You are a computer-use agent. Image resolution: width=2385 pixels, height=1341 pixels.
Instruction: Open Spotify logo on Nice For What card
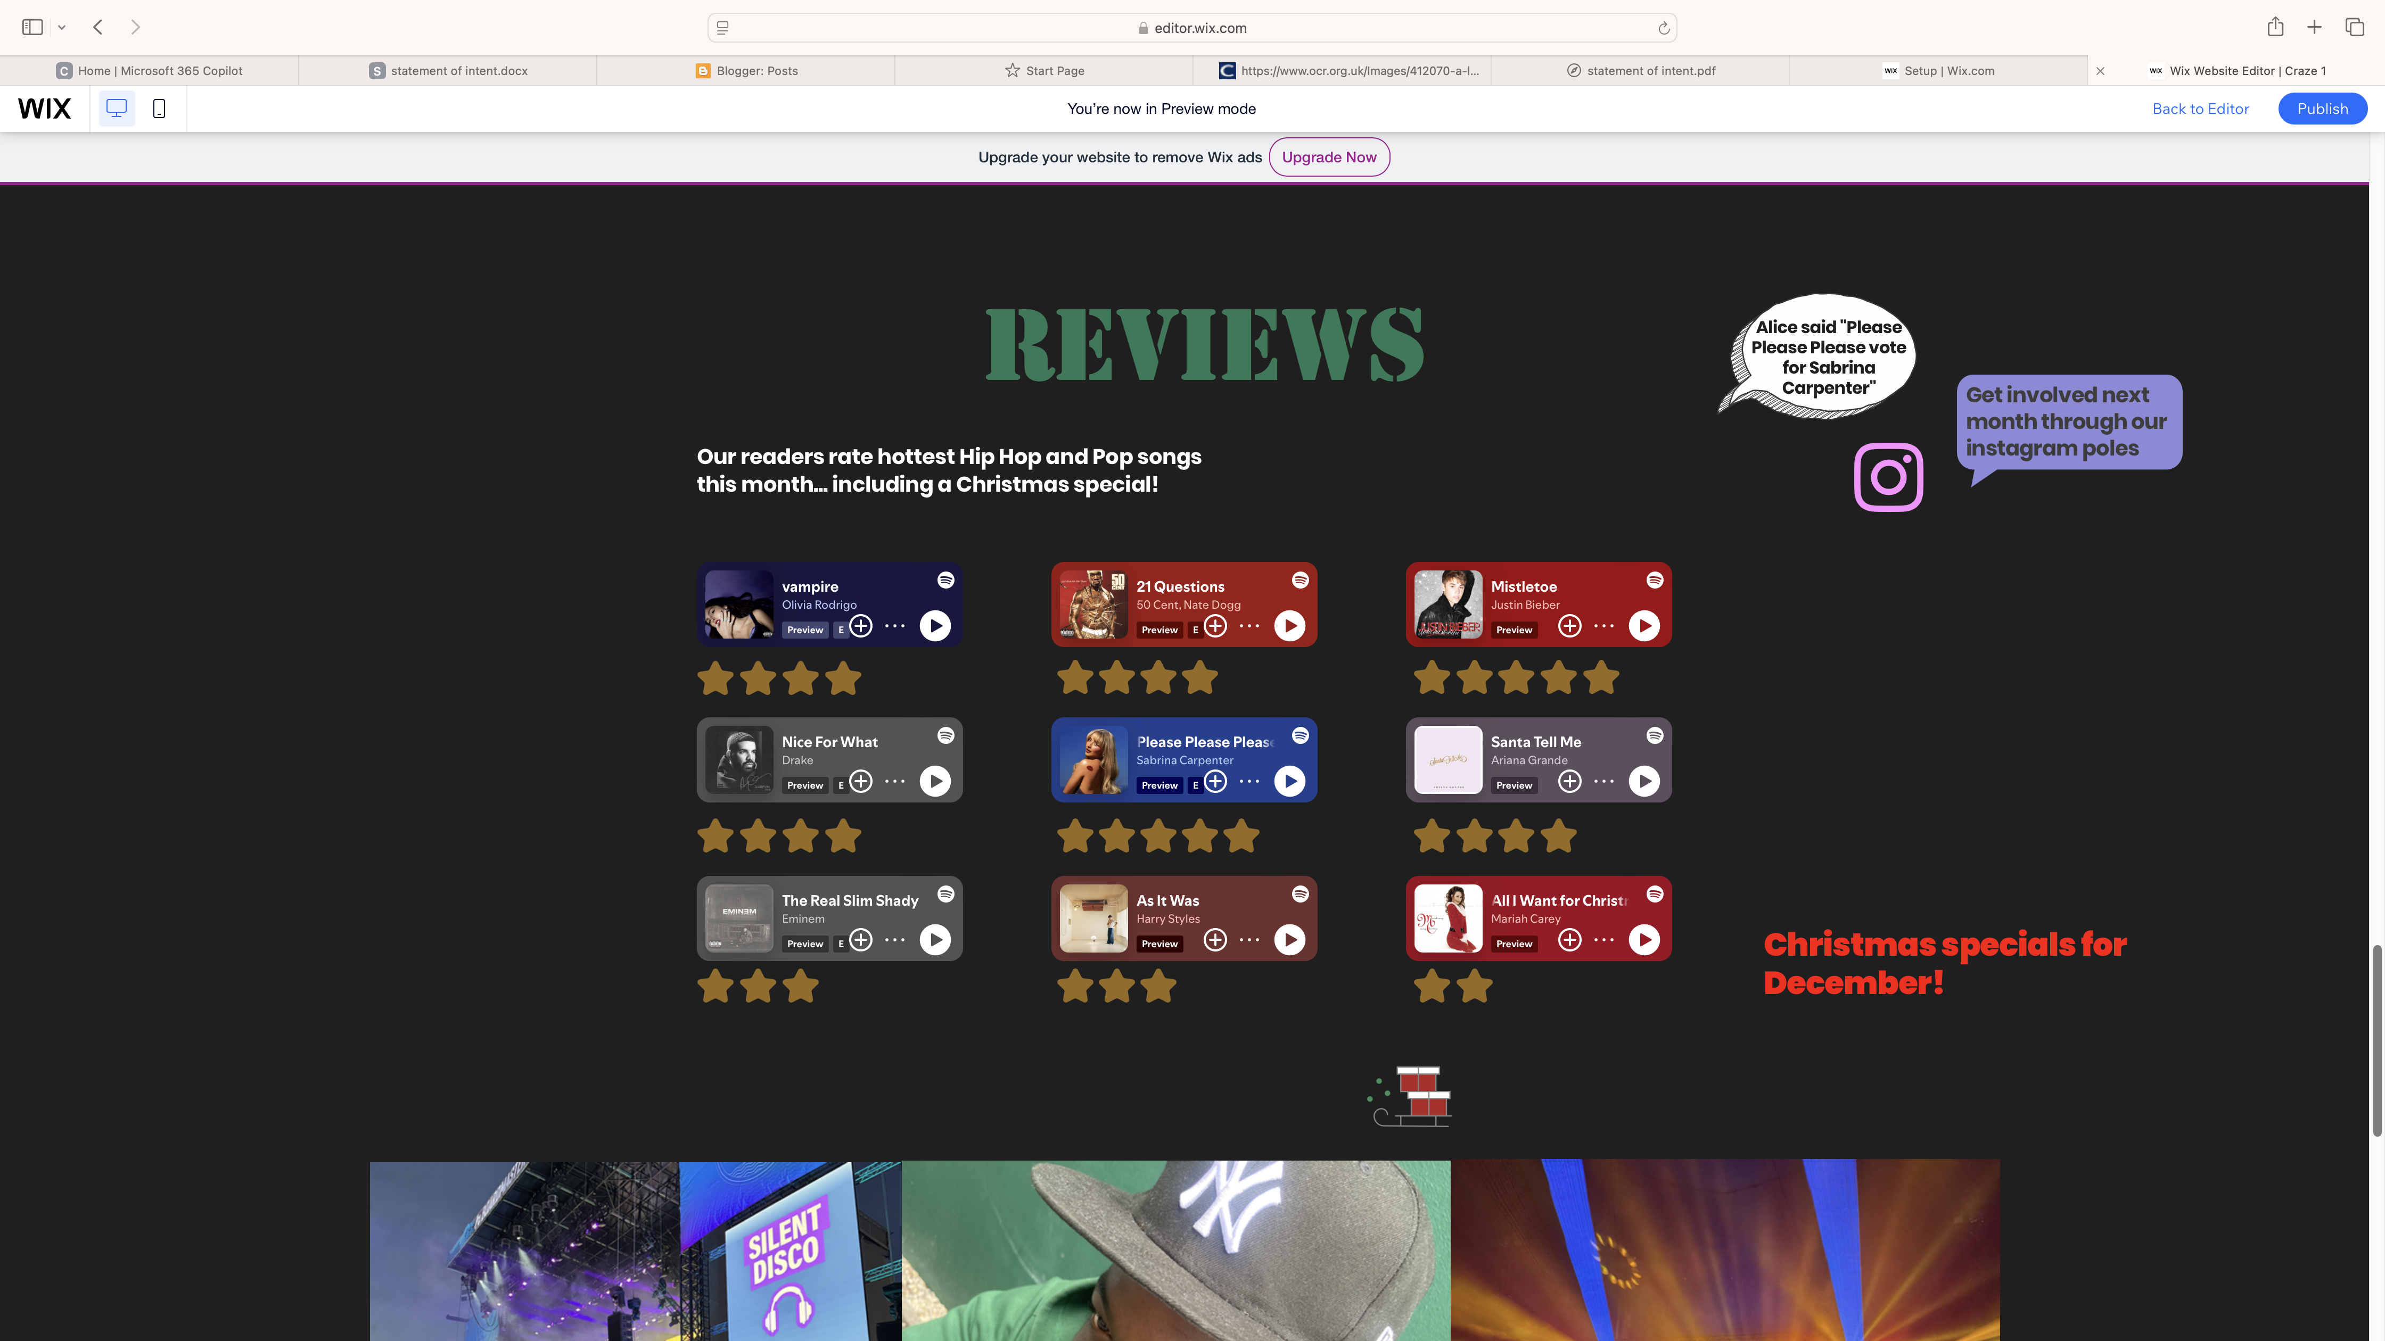click(945, 736)
